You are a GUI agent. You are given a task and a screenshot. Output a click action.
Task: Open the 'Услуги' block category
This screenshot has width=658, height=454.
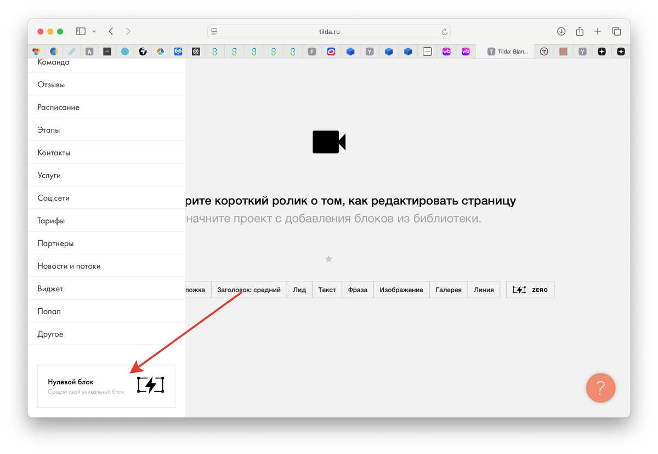point(106,175)
